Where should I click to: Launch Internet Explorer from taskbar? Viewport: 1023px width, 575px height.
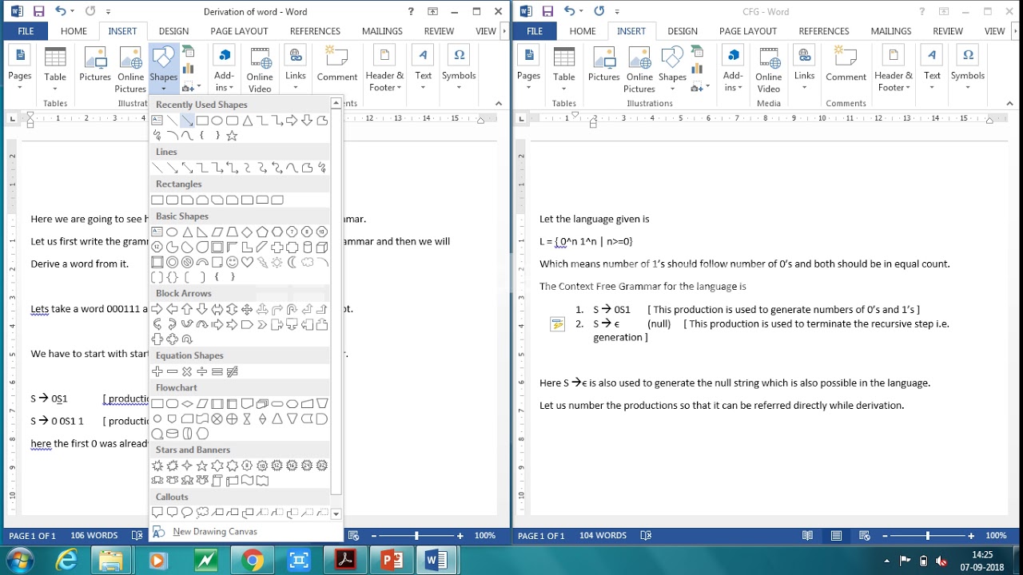coord(66,561)
